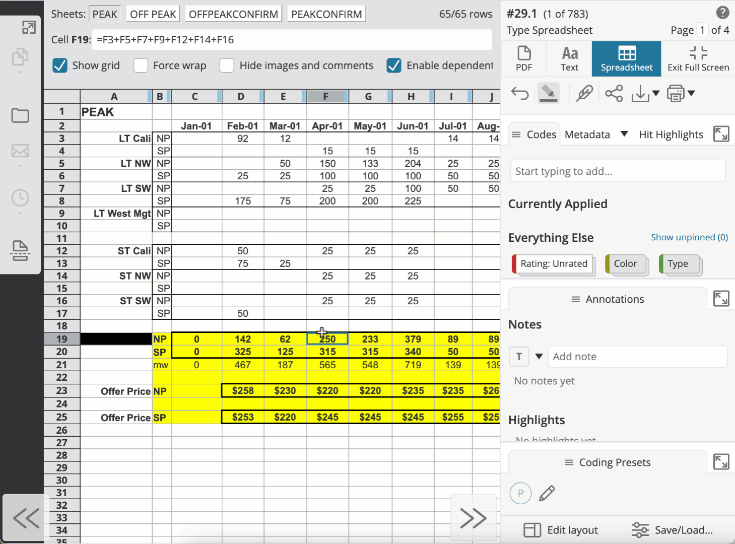Click the Save/Load button
Viewport: 735px width, 544px height.
tap(672, 530)
